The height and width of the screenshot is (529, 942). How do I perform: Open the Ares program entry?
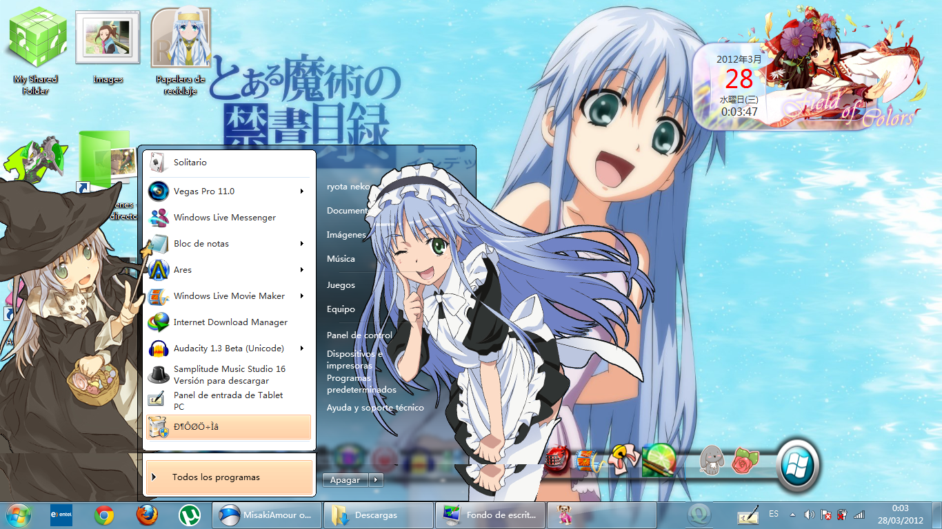(x=229, y=270)
